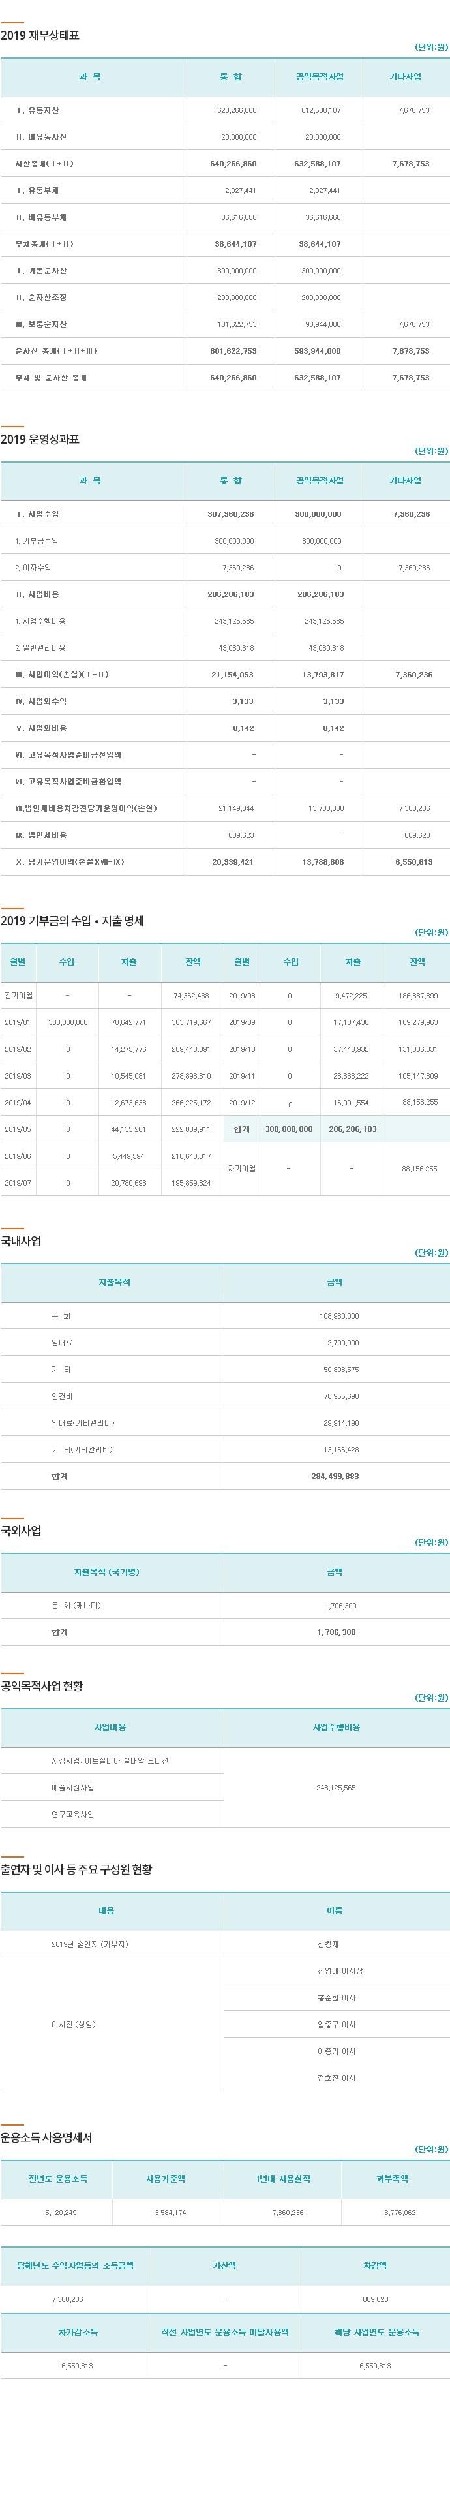Select the 국내사업 section heading
This screenshot has width=450, height=2497.
22,1241
